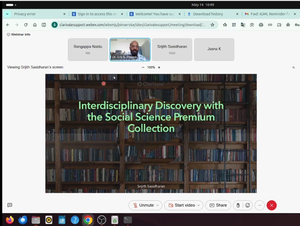Select Dr. O.S.S. Prasad video thumbnail

[x=130, y=50]
